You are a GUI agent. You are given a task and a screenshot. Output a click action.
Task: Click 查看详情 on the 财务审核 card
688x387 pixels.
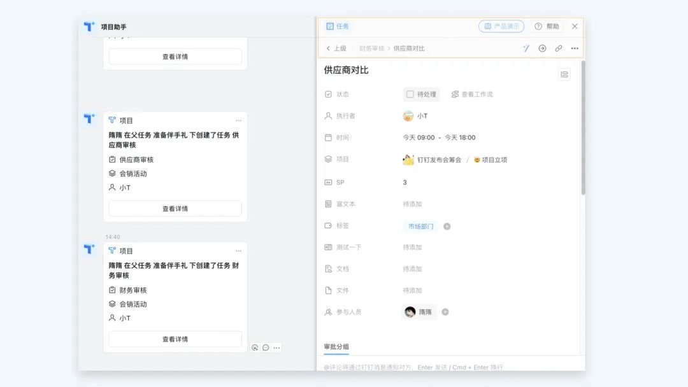tap(175, 339)
